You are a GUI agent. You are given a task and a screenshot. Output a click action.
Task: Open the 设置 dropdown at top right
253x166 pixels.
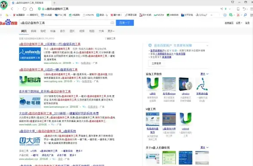[239, 23]
